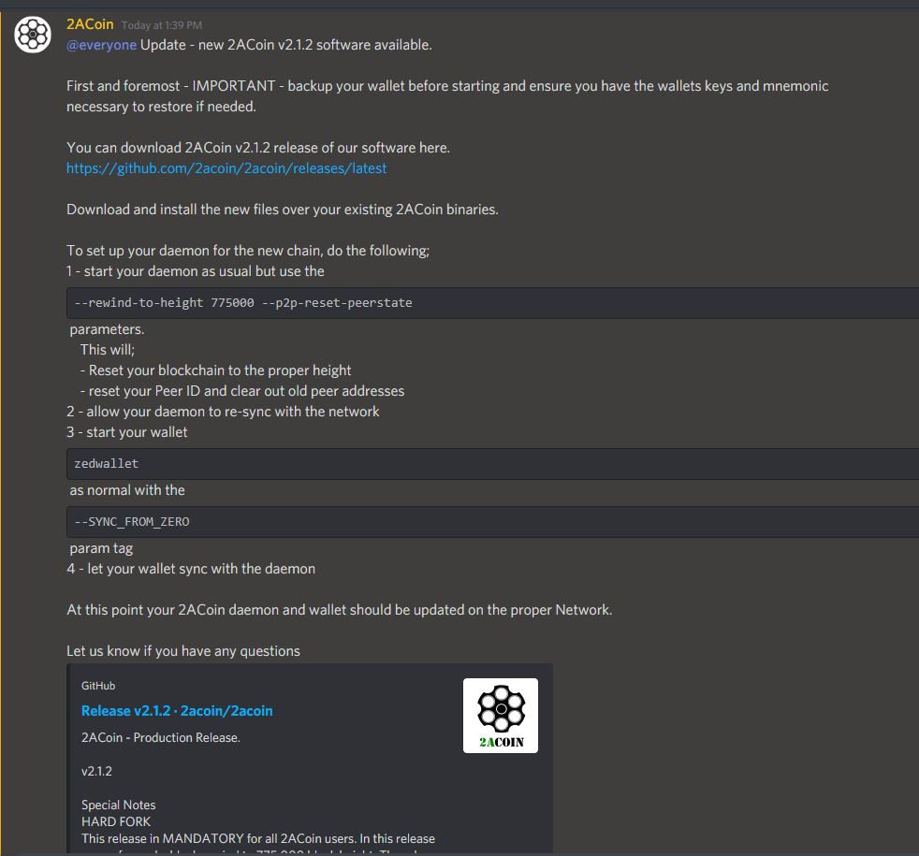Click the @everyone mention
This screenshot has height=856, width=919.
101,45
